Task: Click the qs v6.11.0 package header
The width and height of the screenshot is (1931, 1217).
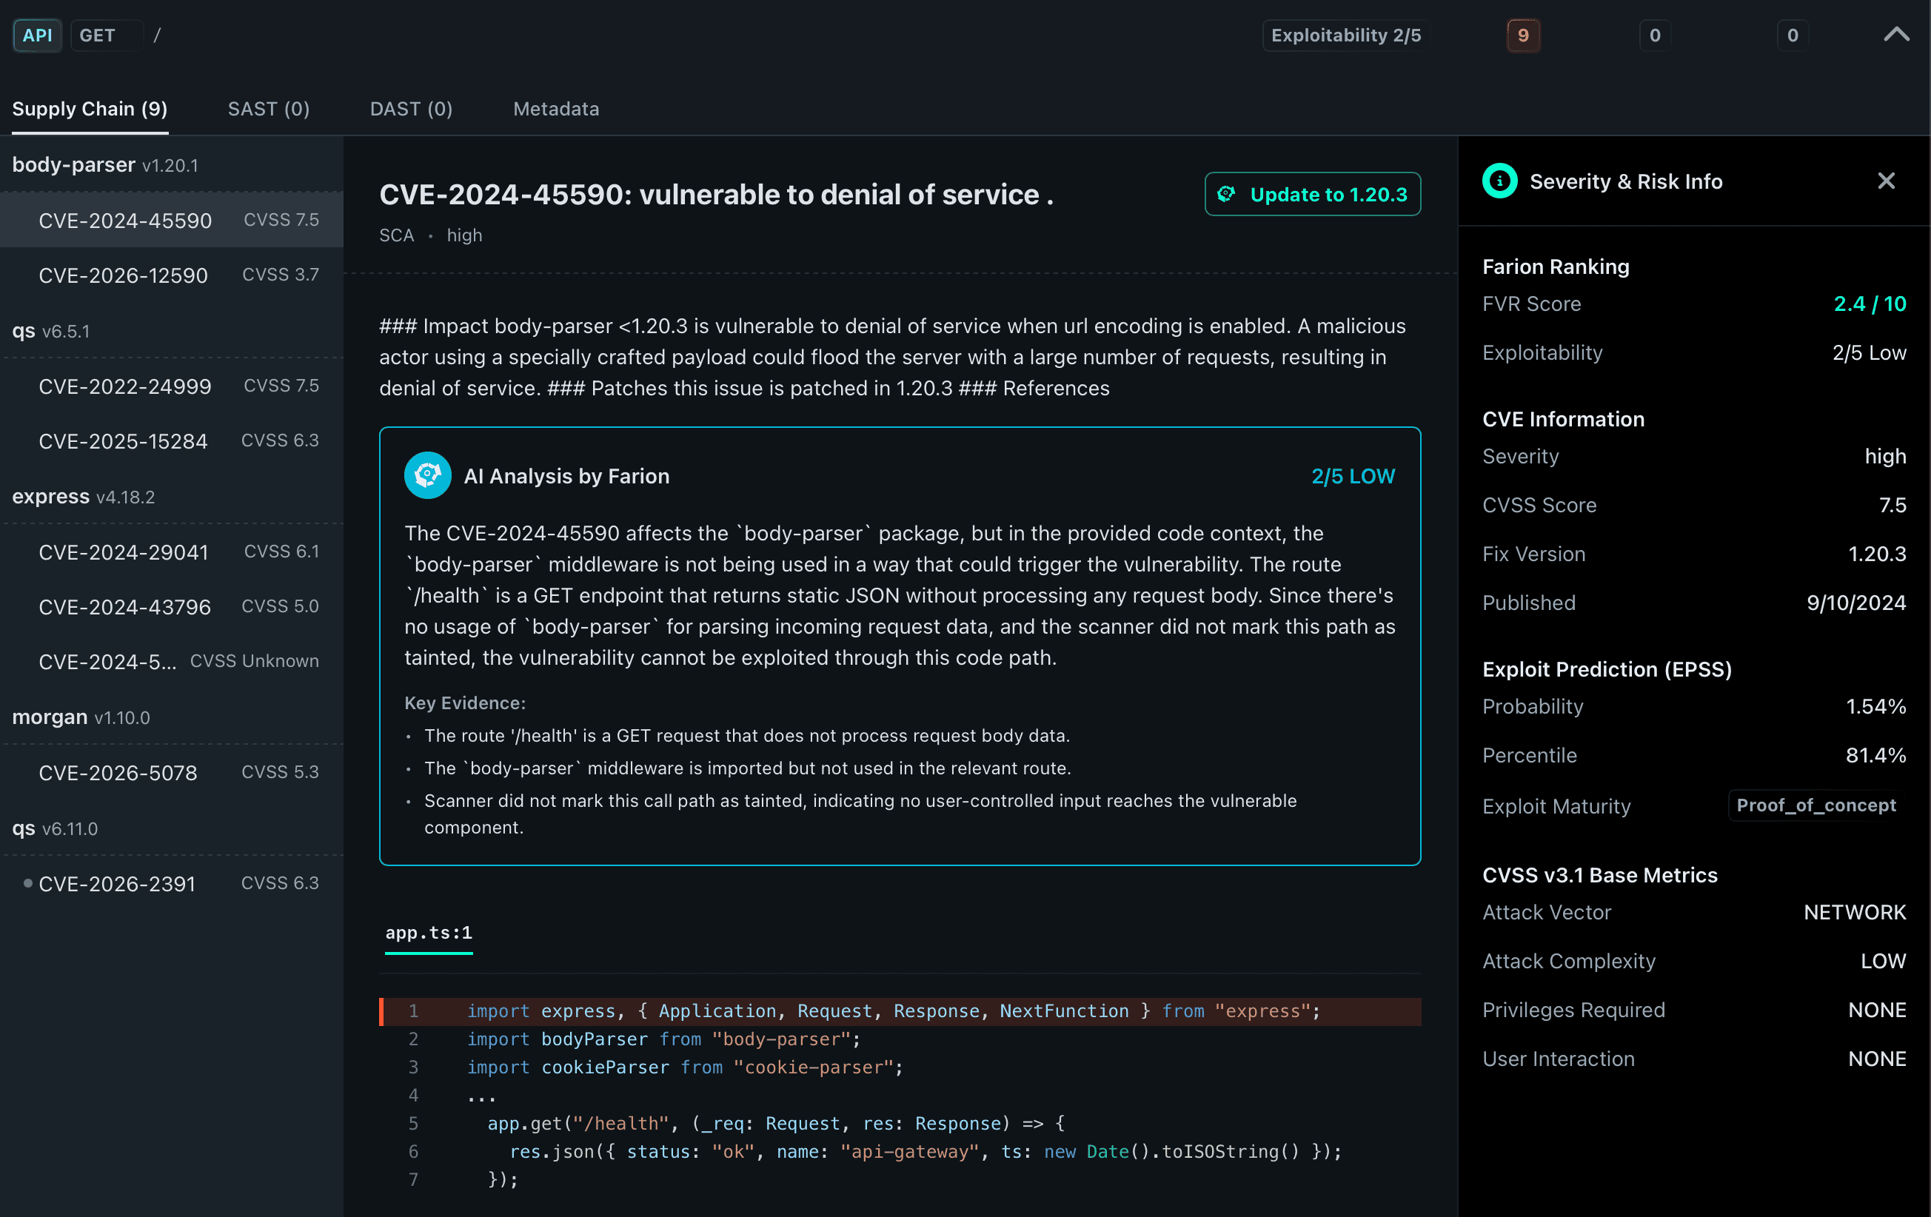Action: 172,828
